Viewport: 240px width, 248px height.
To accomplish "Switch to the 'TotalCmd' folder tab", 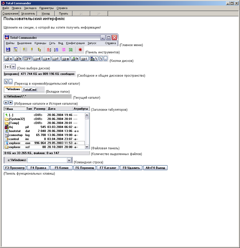I will 30,90.
